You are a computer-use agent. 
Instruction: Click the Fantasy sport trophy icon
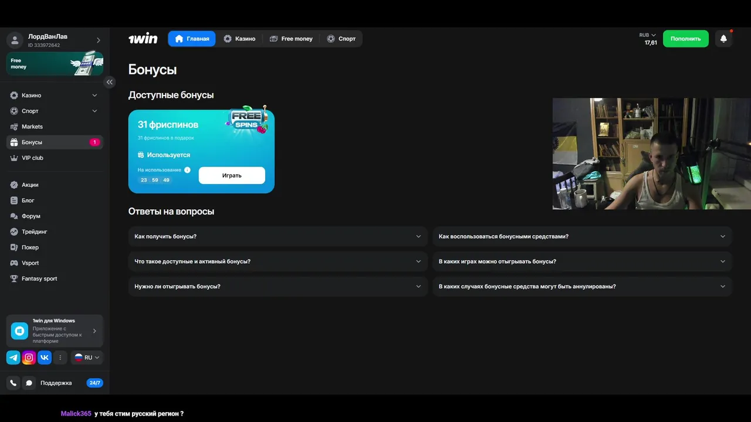15,278
